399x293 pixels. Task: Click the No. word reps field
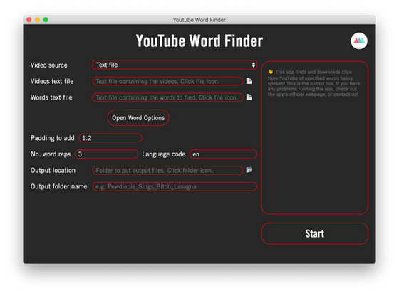click(106, 154)
